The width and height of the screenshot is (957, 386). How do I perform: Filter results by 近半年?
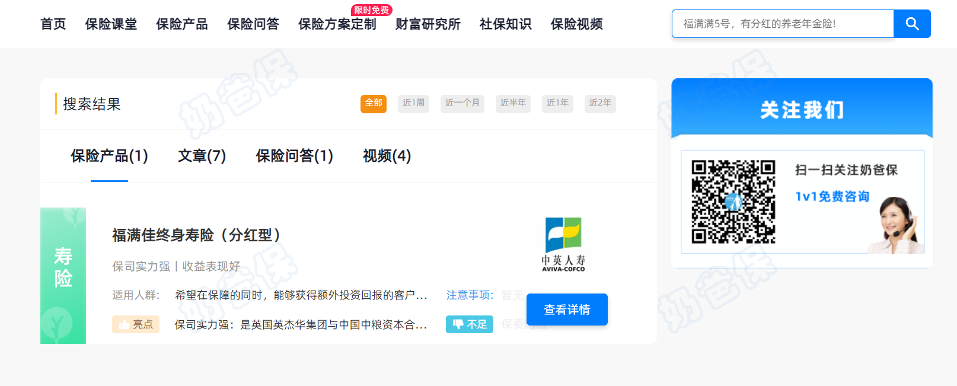click(512, 103)
